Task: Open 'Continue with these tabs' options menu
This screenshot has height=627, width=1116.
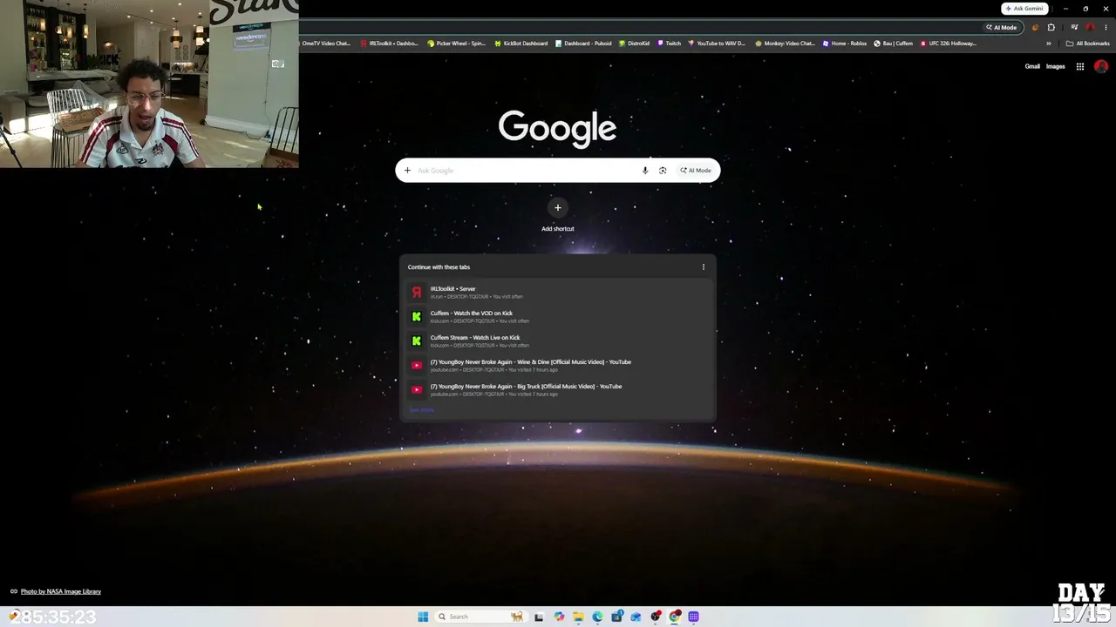Action: 704,267
